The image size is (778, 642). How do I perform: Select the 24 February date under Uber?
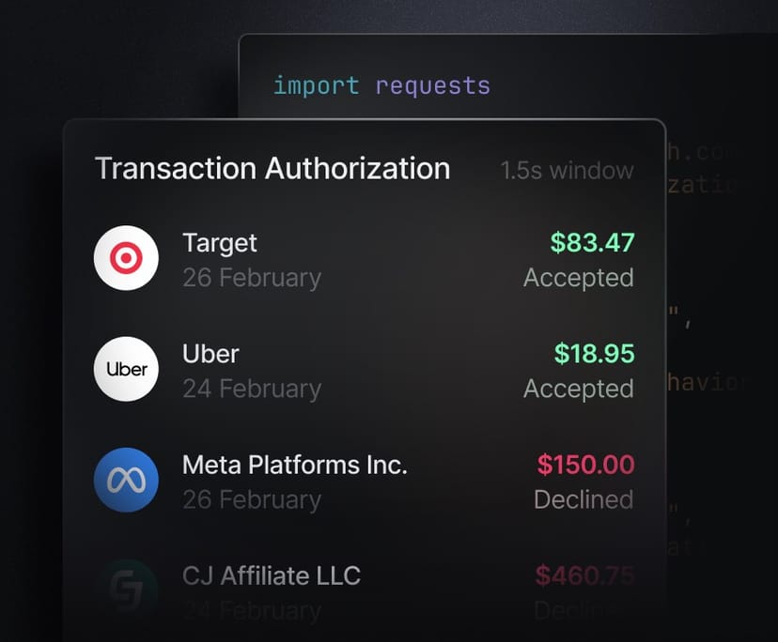252,389
